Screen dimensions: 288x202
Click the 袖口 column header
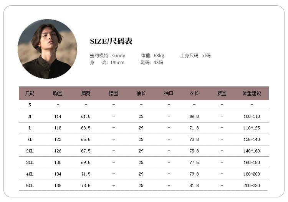tap(169, 93)
